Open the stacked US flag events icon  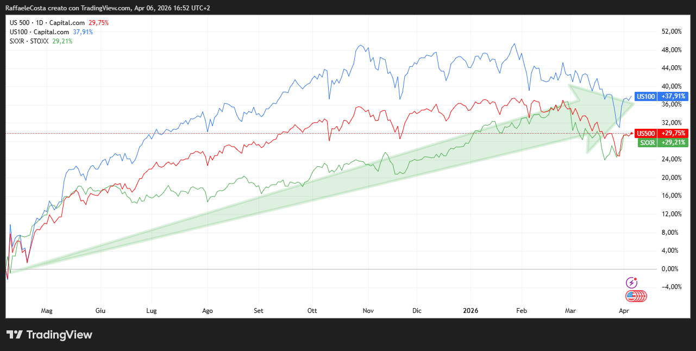pos(632,296)
